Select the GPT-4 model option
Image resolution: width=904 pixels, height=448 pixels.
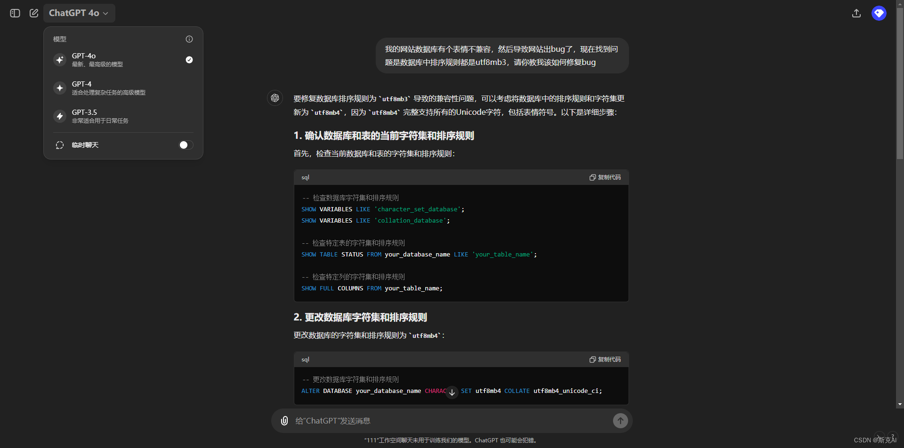pos(123,88)
